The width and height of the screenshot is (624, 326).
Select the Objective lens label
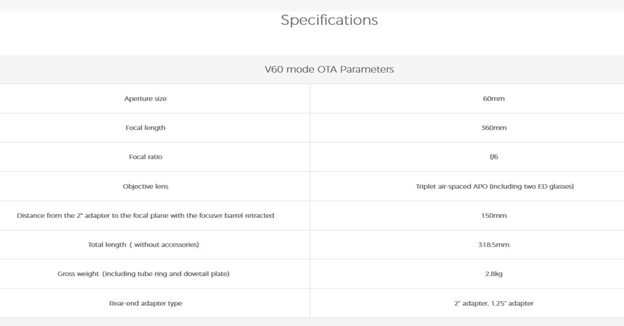pyautogui.click(x=145, y=186)
